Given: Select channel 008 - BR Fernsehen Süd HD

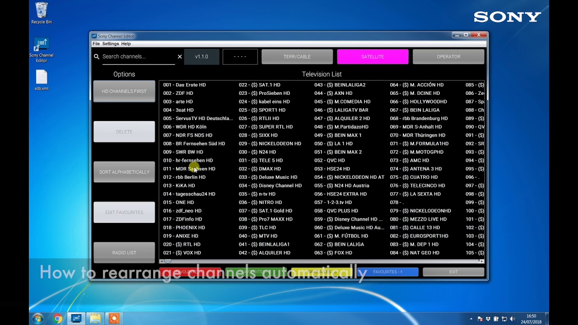Looking at the screenshot, I should point(194,144).
